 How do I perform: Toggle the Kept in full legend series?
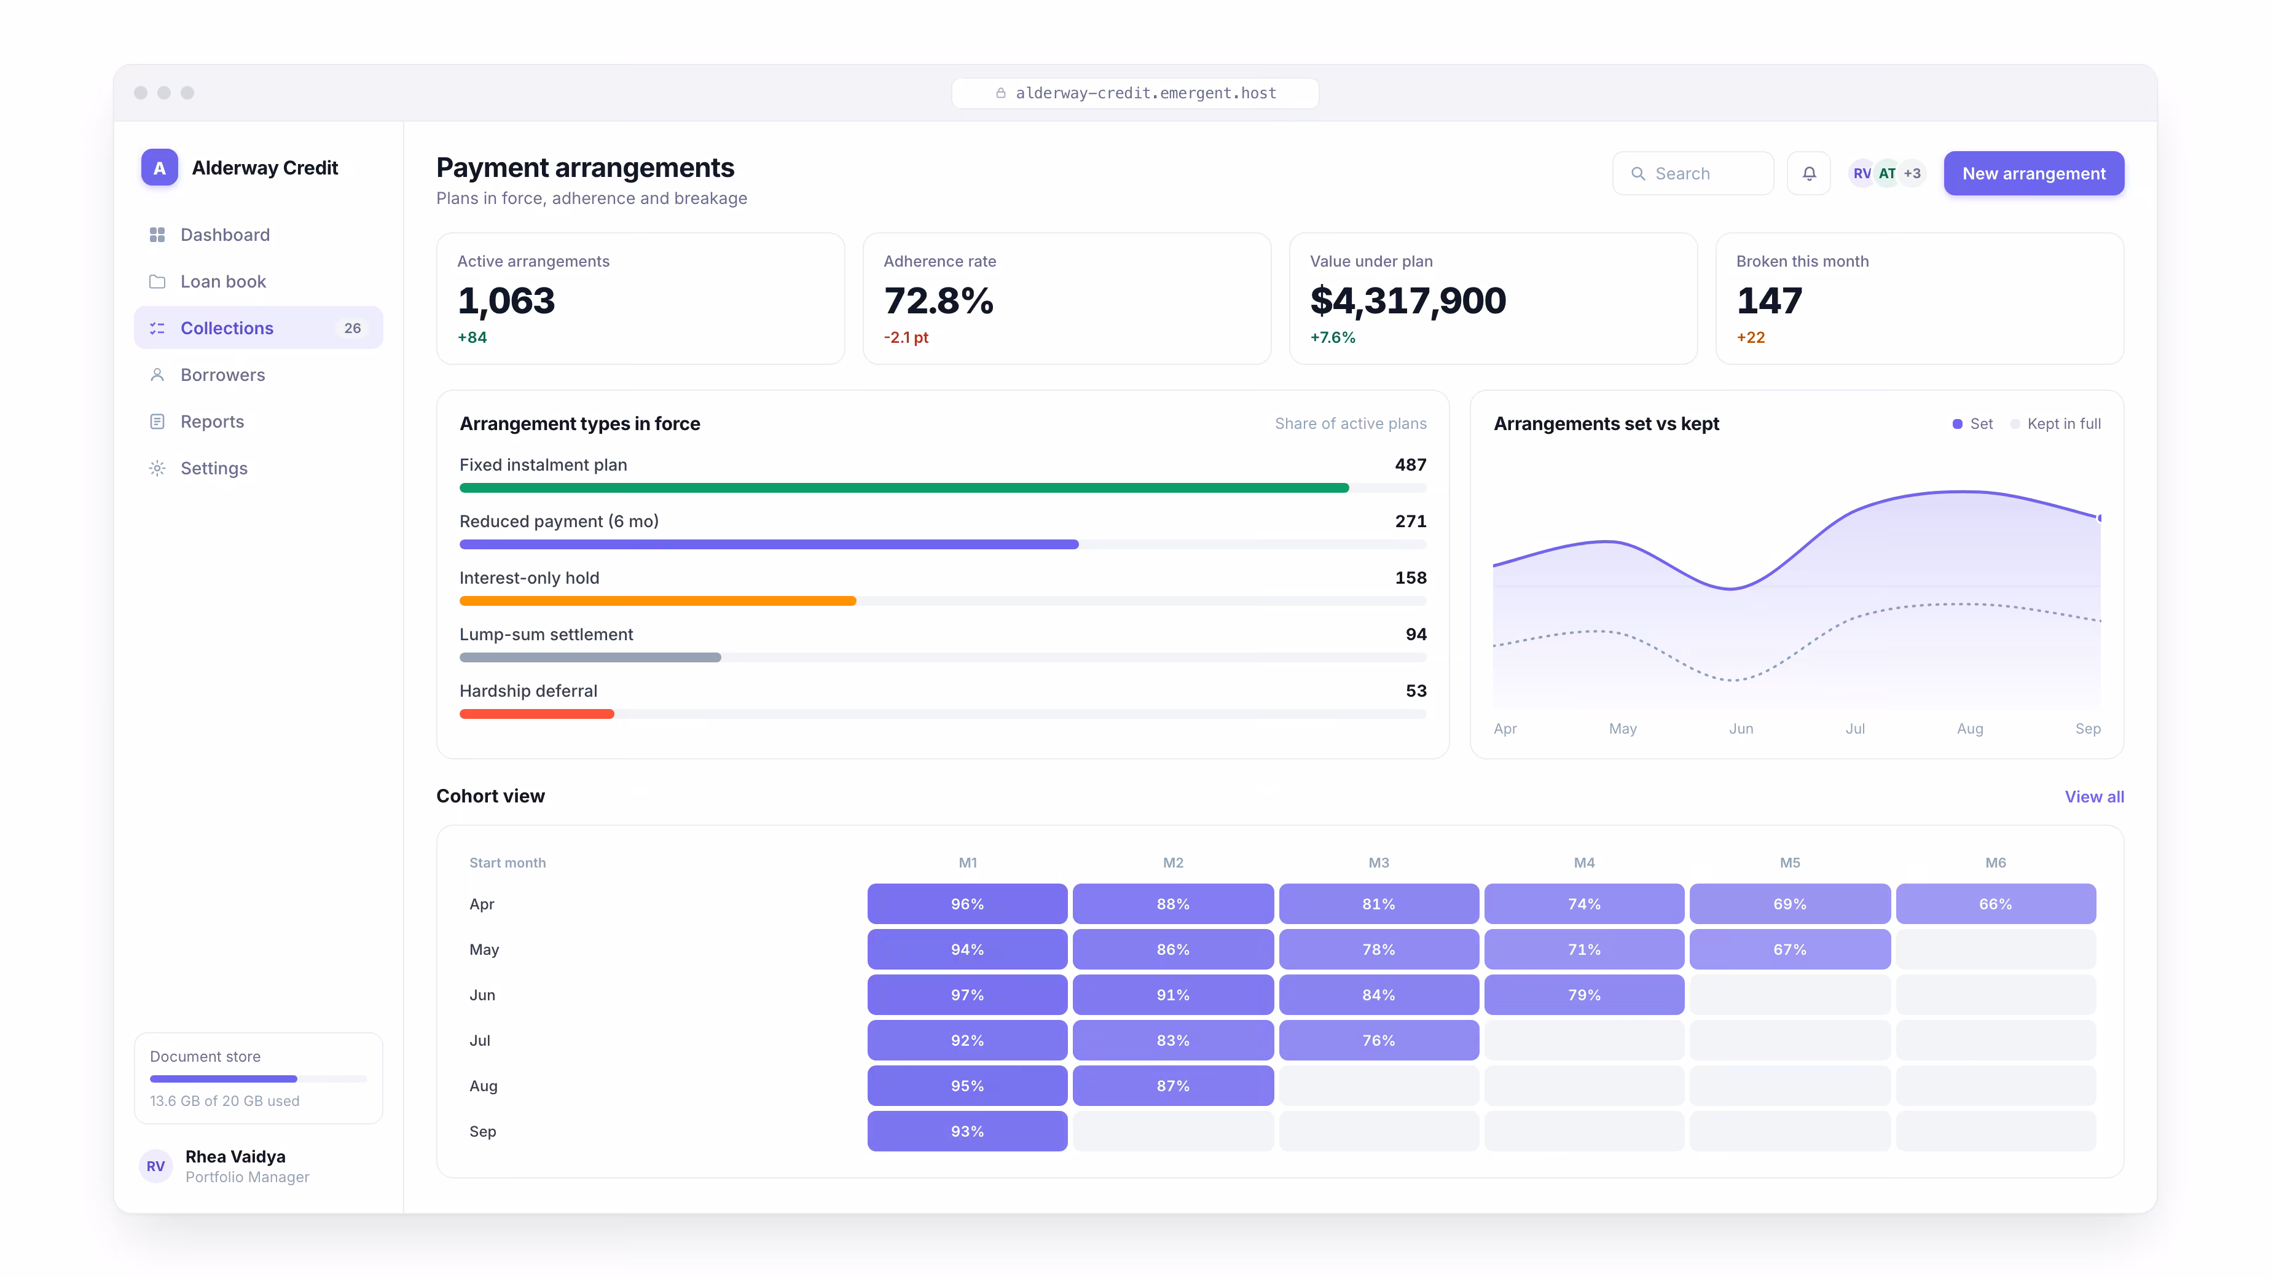[x=2055, y=424]
